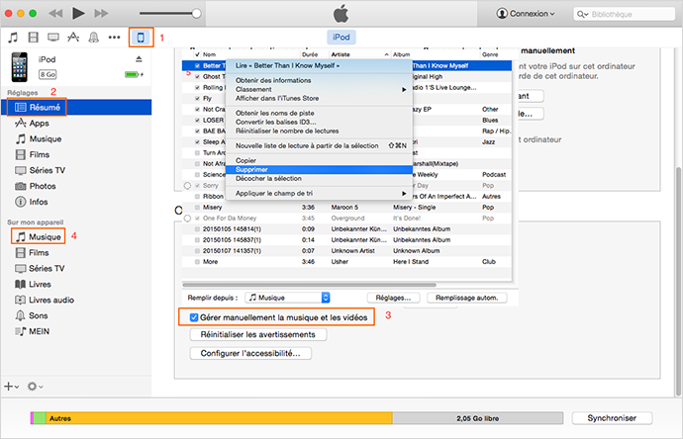
Task: Open the Remplir depuis Musique dropdown
Action: (x=287, y=298)
